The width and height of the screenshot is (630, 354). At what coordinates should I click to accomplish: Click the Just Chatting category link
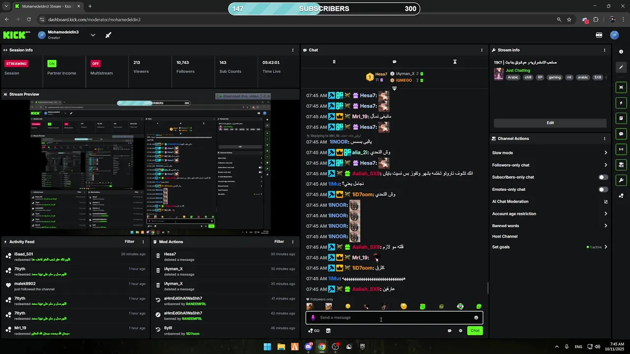point(518,71)
